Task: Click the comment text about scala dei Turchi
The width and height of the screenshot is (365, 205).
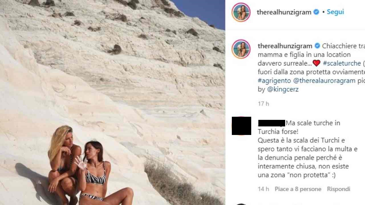Action: pos(308,149)
